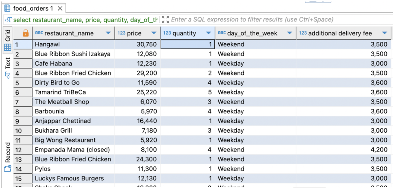Select the price column header
The image size is (393, 188).
point(138,33)
